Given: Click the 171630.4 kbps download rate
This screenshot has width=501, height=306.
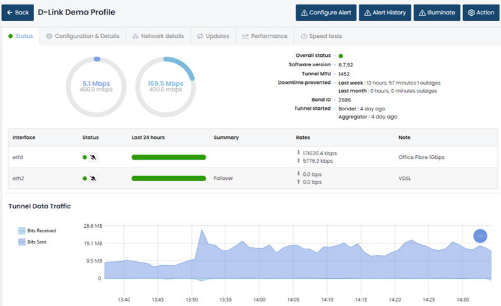Looking at the screenshot, I should [320, 153].
